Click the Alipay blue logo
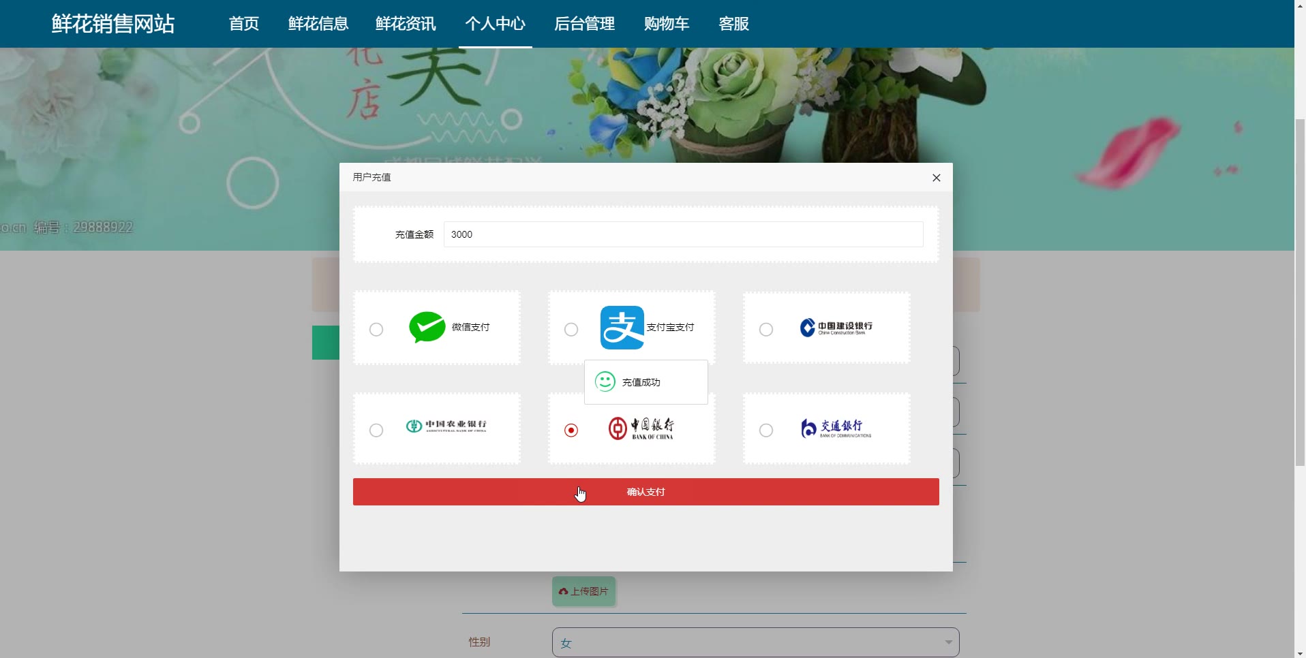Viewport: 1306px width, 658px height. pyautogui.click(x=622, y=328)
